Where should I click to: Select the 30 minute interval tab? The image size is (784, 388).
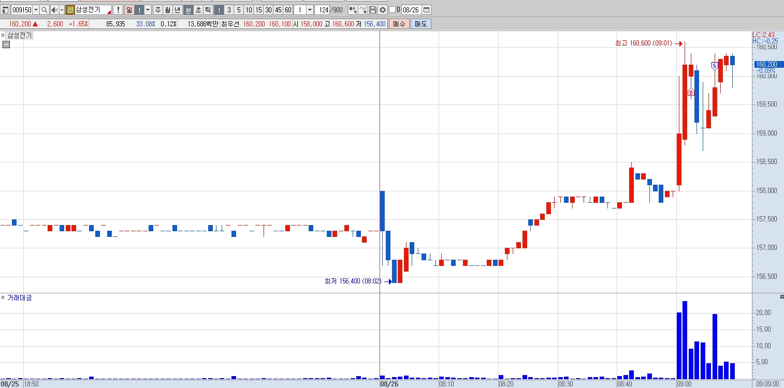[x=268, y=10]
